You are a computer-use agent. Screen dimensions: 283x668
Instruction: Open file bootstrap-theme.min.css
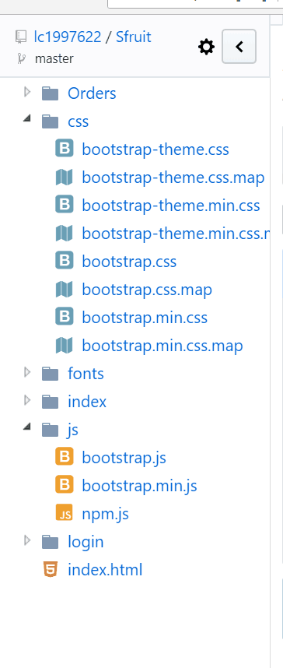(170, 206)
